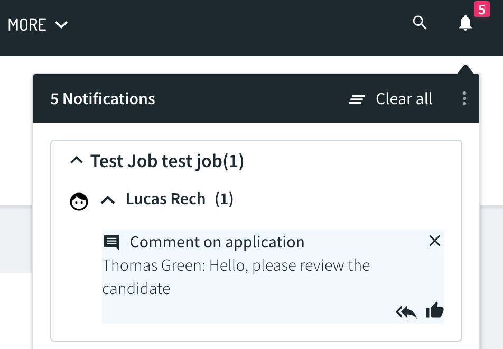Click the Clear all lines icon

point(357,99)
